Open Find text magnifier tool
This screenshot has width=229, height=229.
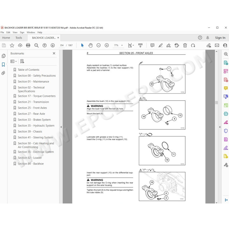(x=36, y=45)
